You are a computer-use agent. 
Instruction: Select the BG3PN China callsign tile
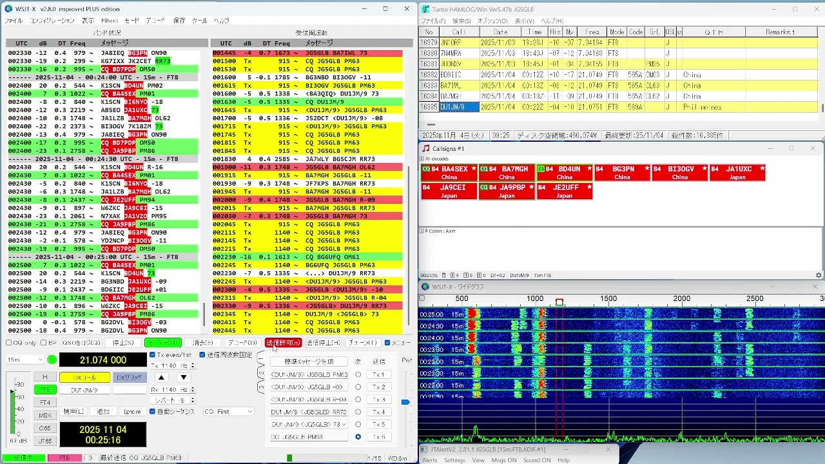click(622, 173)
